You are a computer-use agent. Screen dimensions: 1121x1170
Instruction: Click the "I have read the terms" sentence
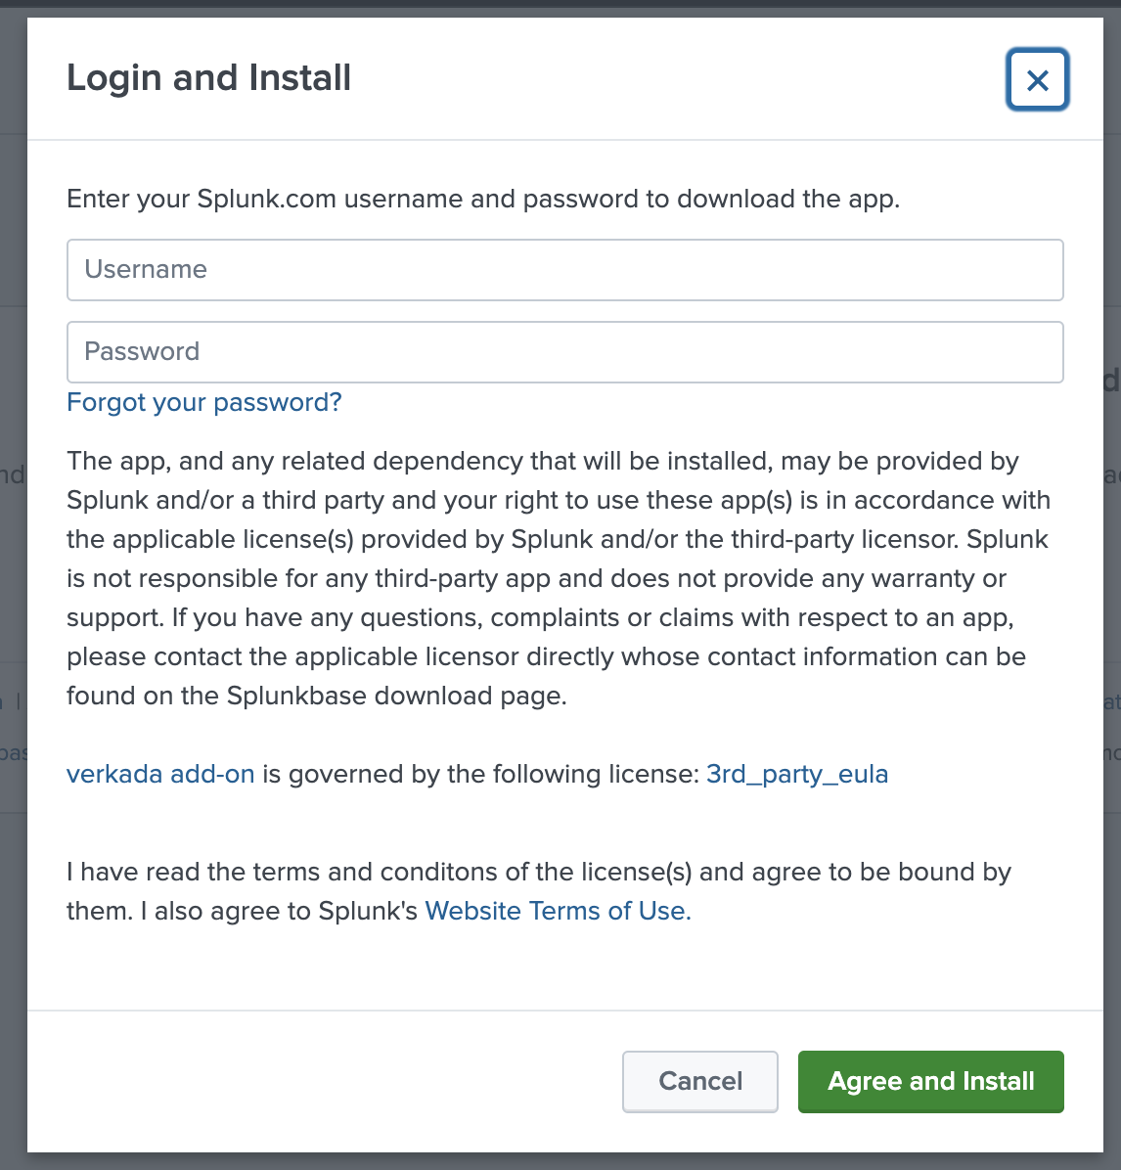pos(538,872)
